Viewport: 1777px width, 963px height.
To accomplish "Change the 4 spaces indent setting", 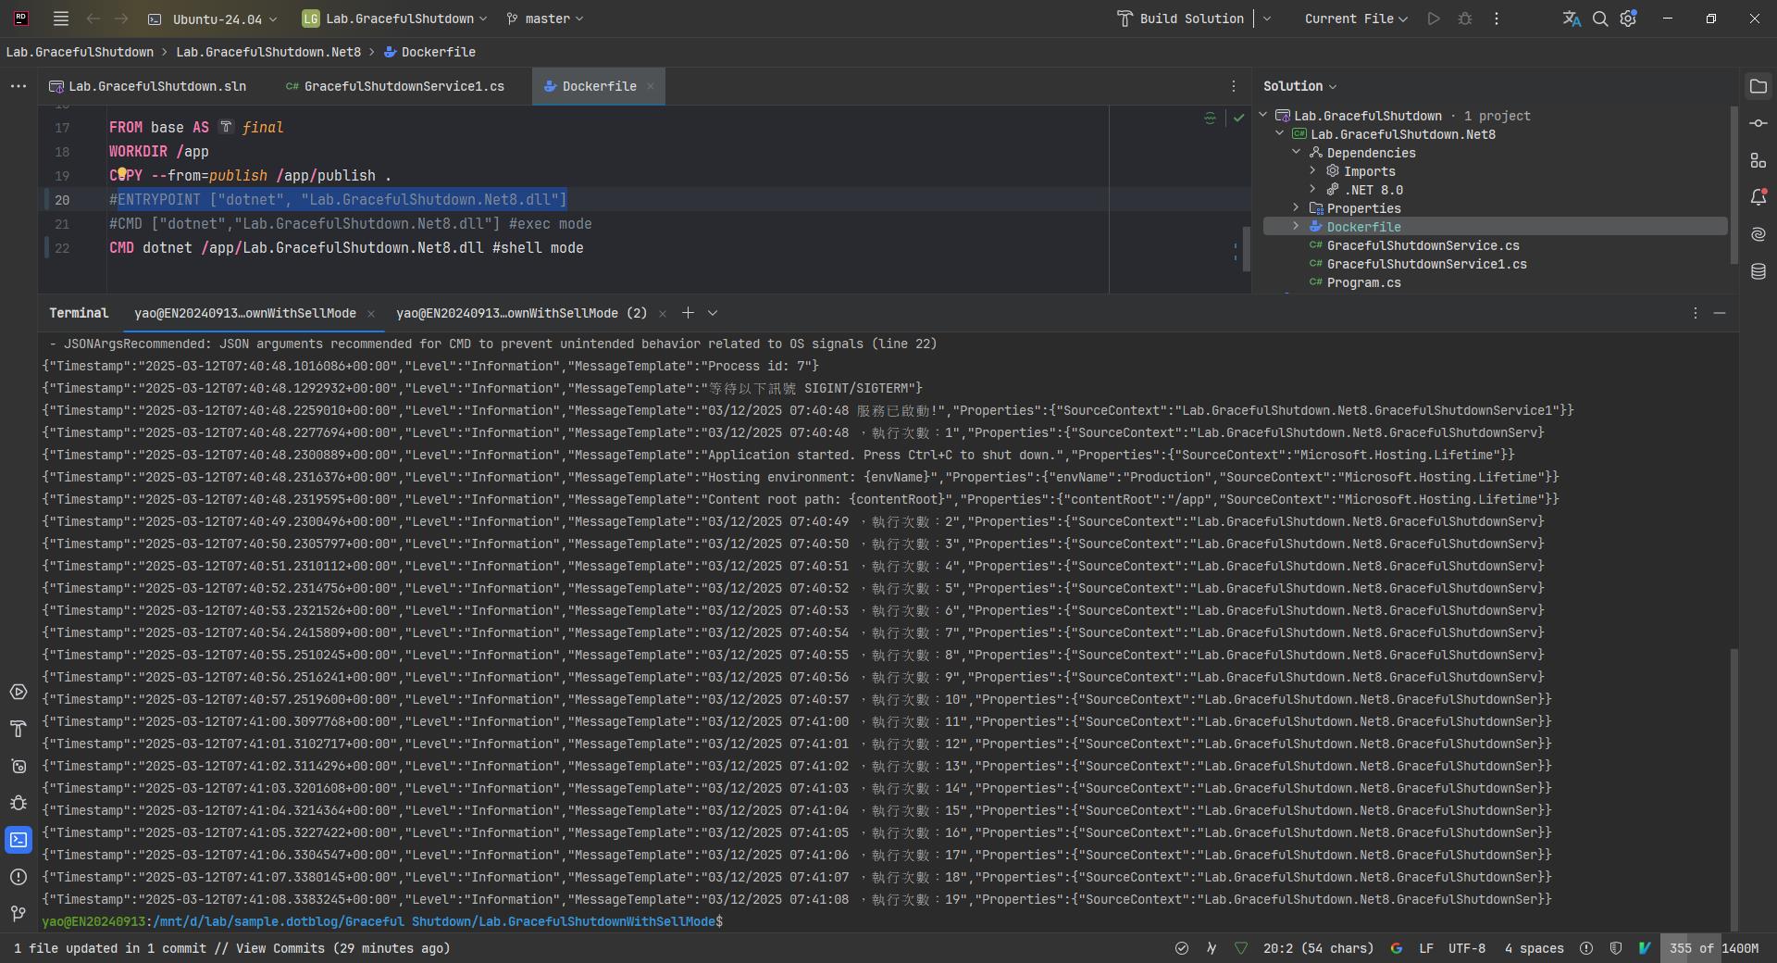I will (1534, 948).
